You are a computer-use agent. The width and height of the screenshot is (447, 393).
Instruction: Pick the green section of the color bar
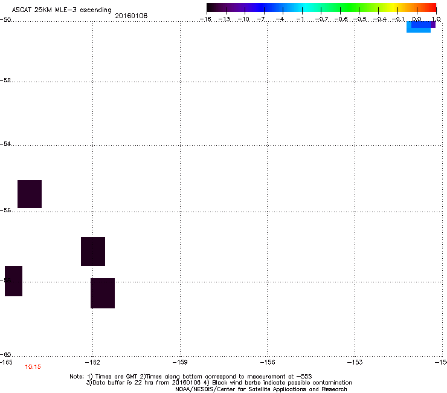click(350, 8)
